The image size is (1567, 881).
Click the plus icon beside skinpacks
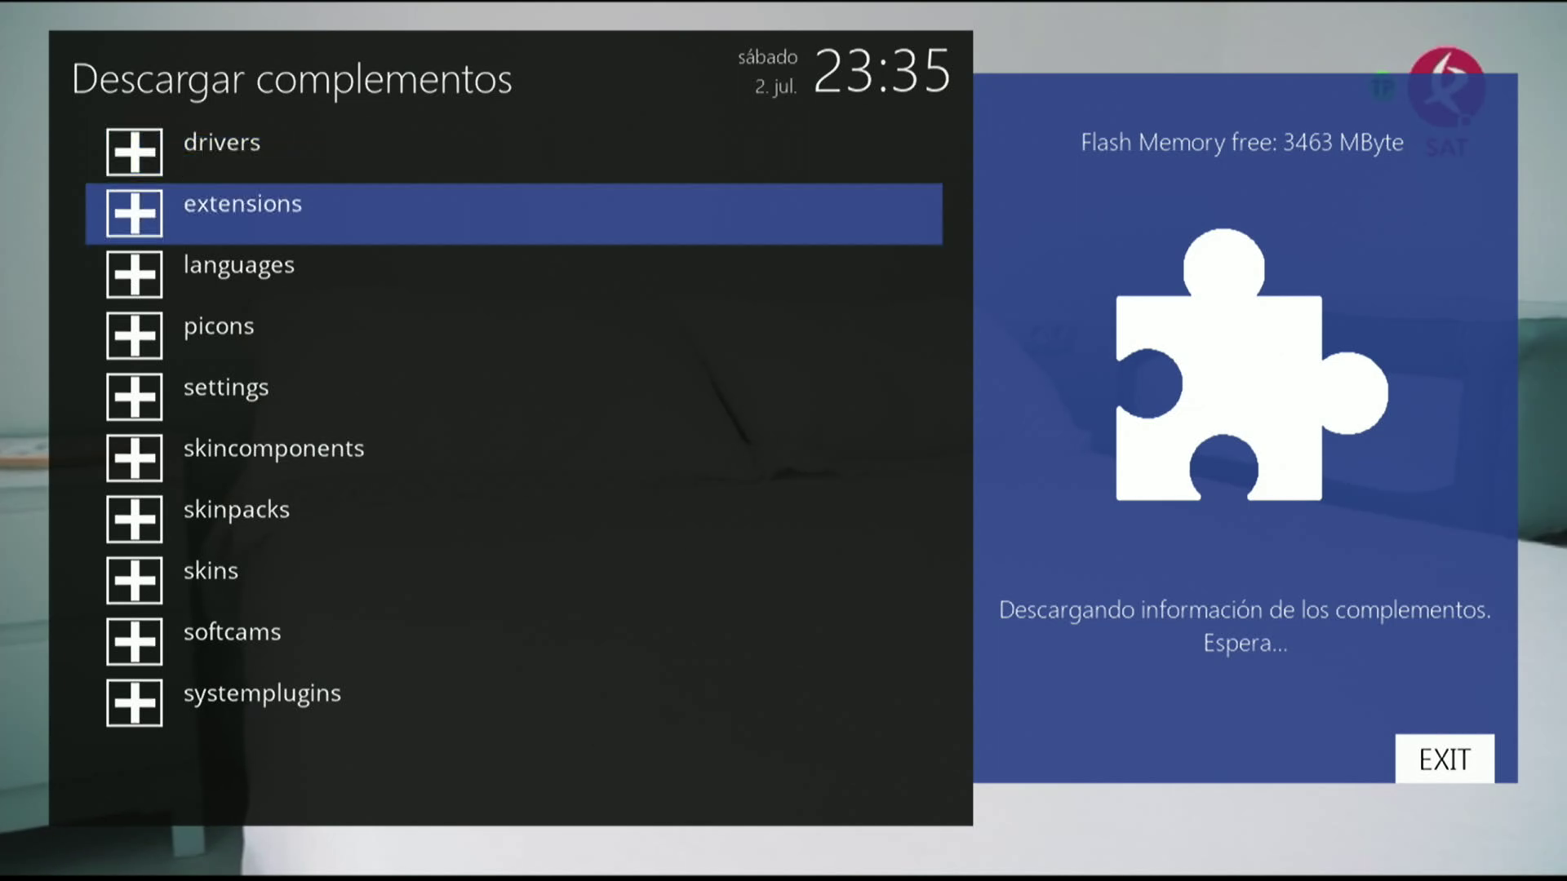[135, 519]
